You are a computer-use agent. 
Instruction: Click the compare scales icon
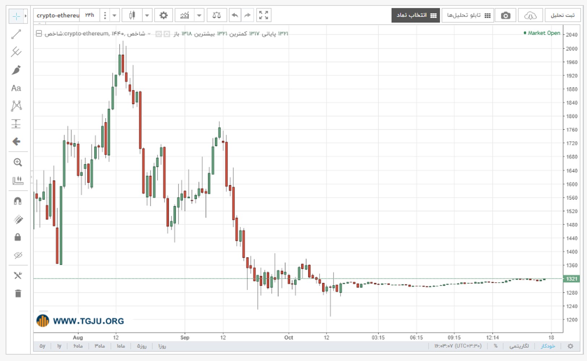tap(217, 15)
